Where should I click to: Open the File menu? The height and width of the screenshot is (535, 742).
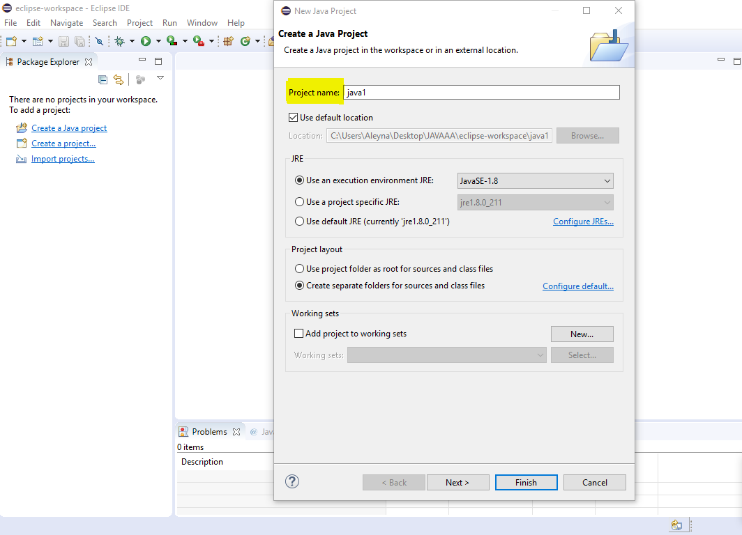click(10, 23)
